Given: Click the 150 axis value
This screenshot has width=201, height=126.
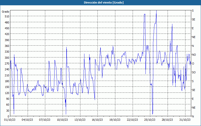Looking at the screenshot, I should 7,87.
